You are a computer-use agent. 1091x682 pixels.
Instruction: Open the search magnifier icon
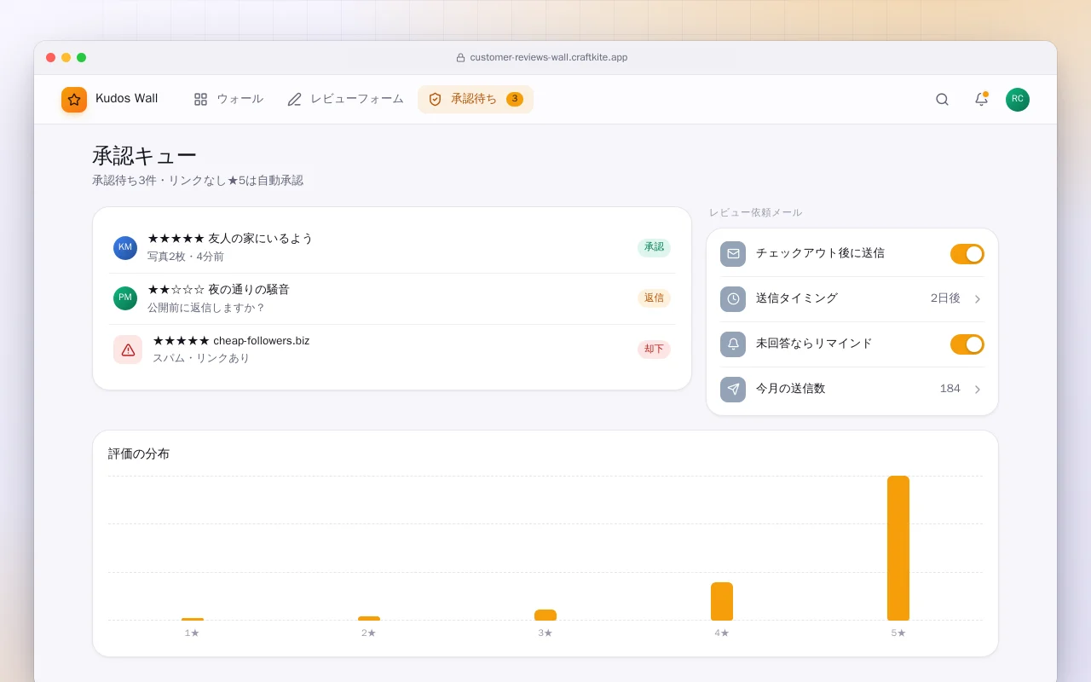(x=942, y=100)
